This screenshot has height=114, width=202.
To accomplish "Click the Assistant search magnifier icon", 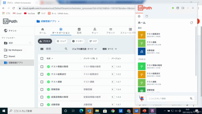I will tap(191, 98).
